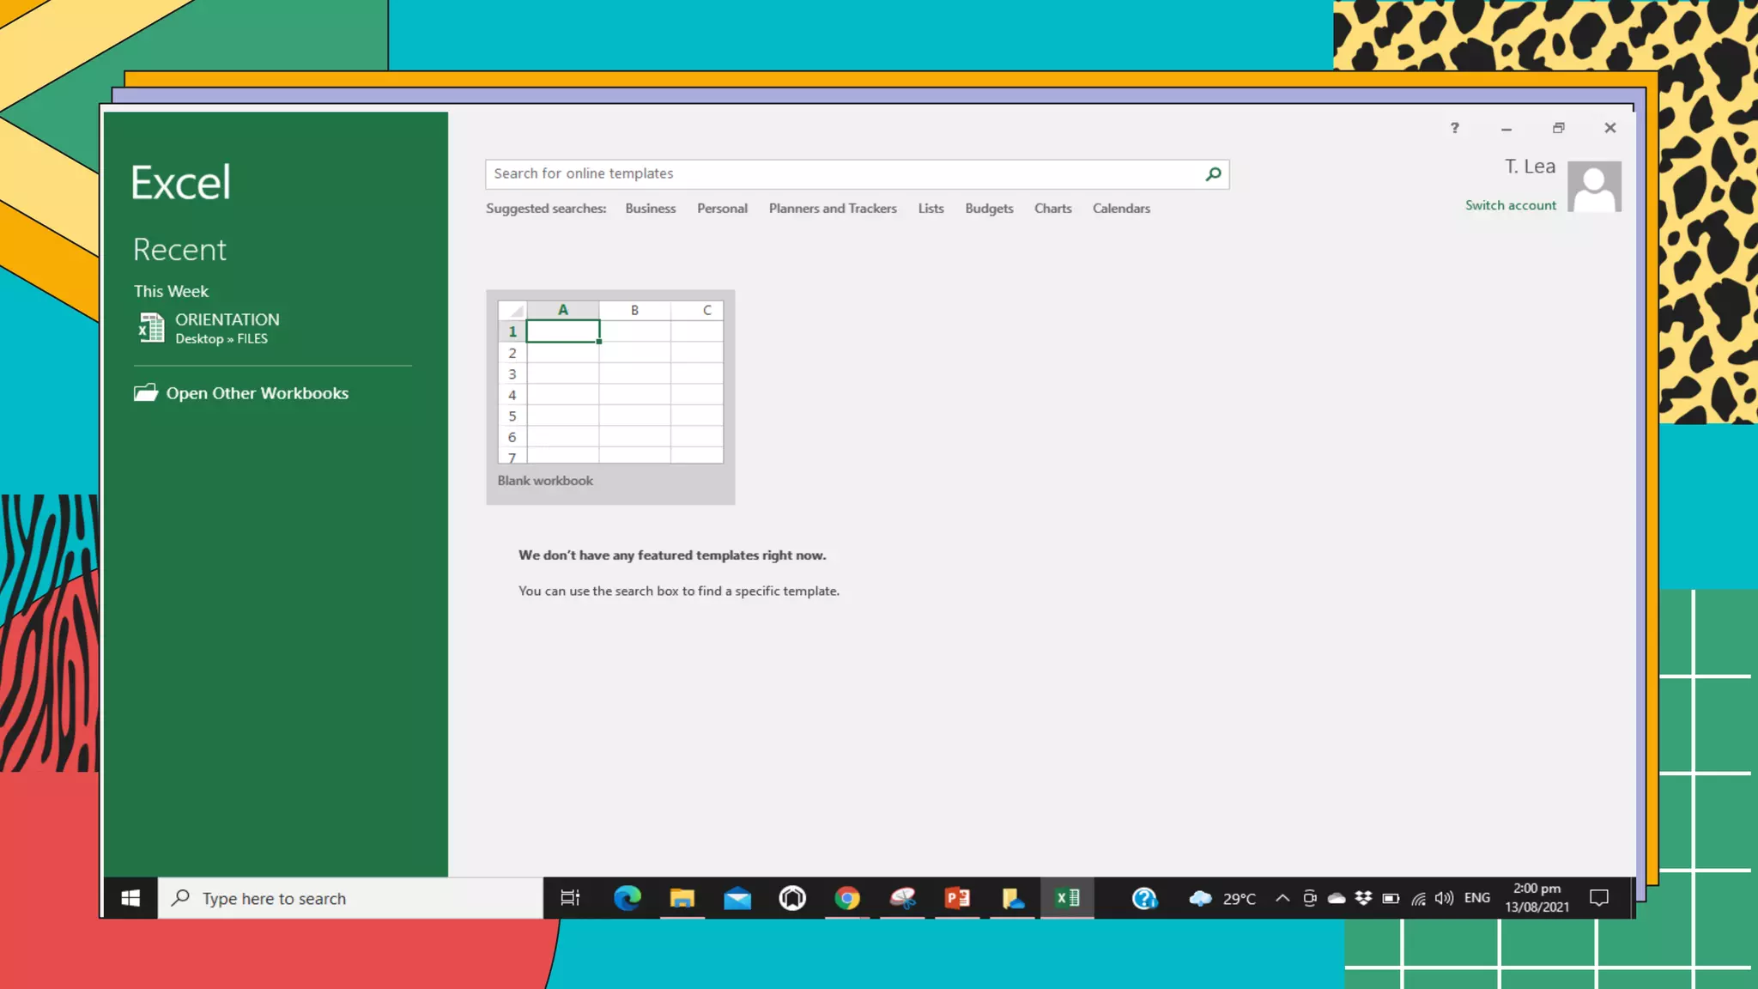Open File Explorer from the taskbar
The height and width of the screenshot is (989, 1758).
[x=682, y=898]
